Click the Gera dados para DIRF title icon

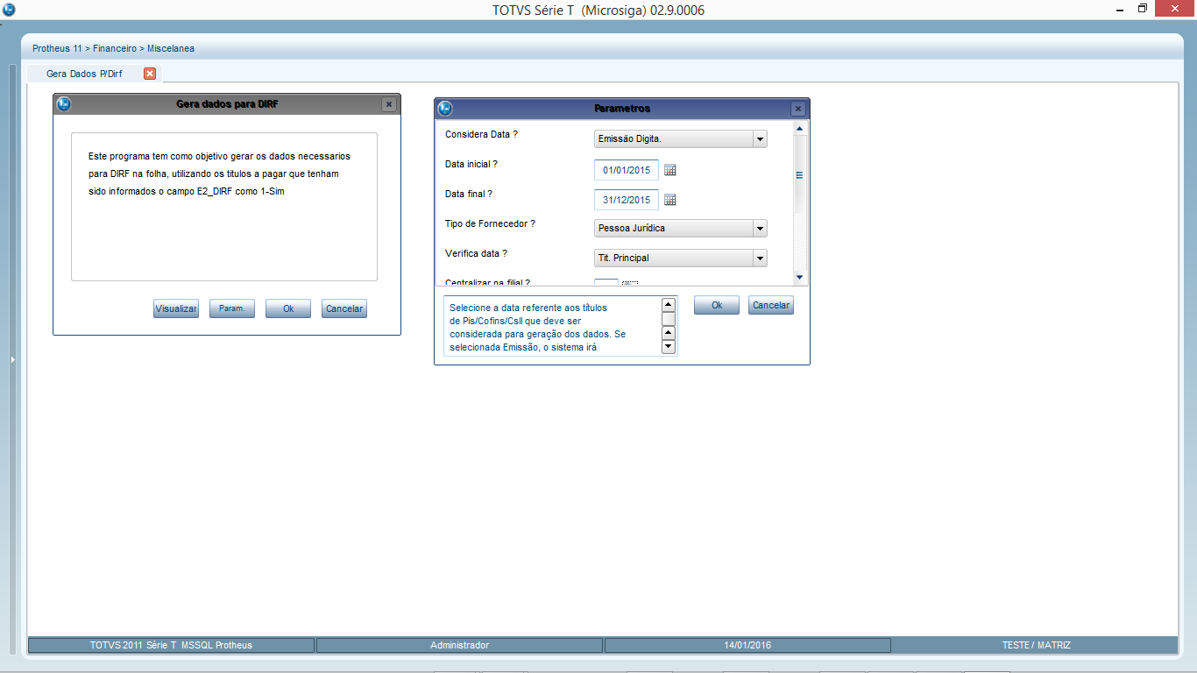63,104
